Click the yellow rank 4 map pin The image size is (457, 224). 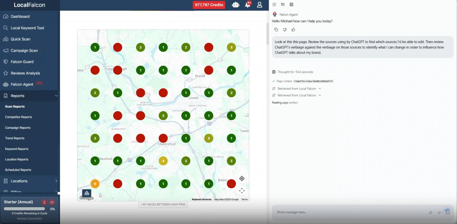pyautogui.click(x=163, y=161)
